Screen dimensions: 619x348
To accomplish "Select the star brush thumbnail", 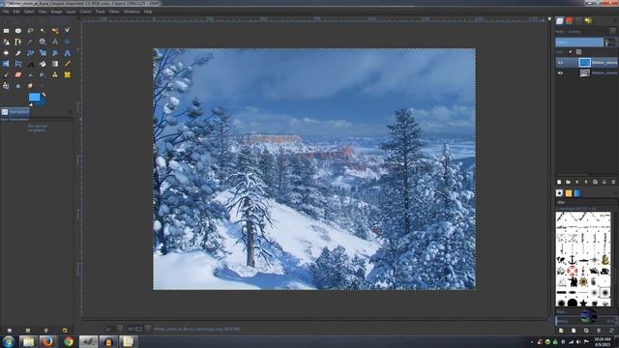I will click(583, 303).
